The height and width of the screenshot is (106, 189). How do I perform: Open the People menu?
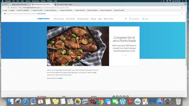pyautogui.click(x=43, y=1)
